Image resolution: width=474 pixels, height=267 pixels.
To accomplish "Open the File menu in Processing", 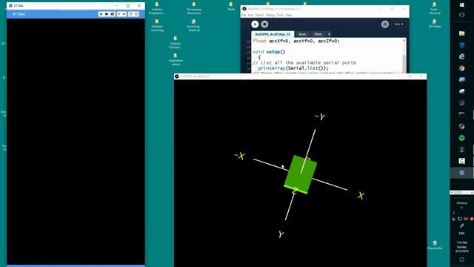I will [244, 15].
